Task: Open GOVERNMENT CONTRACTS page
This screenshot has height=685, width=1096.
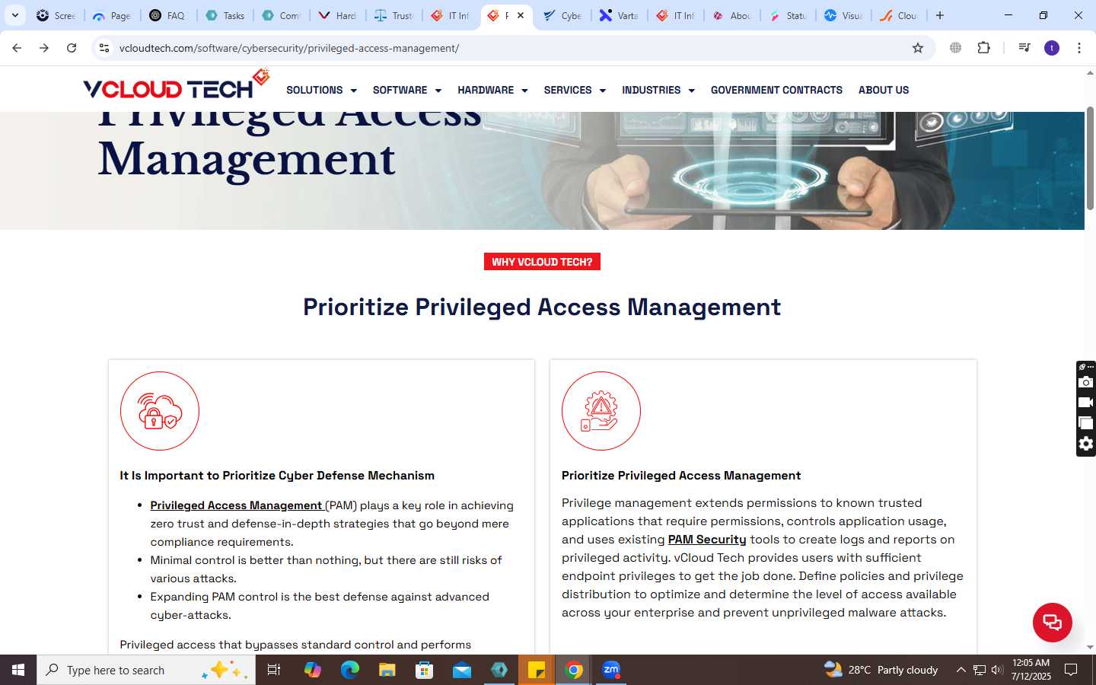Action: (776, 90)
